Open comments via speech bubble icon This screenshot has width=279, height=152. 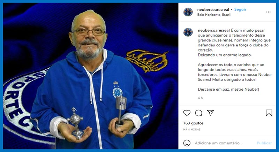pyautogui.click(x=198, y=113)
